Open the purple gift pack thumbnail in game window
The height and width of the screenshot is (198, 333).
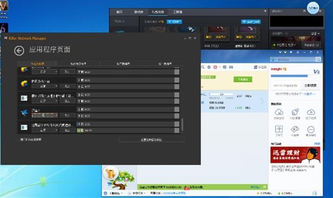[x=247, y=33]
